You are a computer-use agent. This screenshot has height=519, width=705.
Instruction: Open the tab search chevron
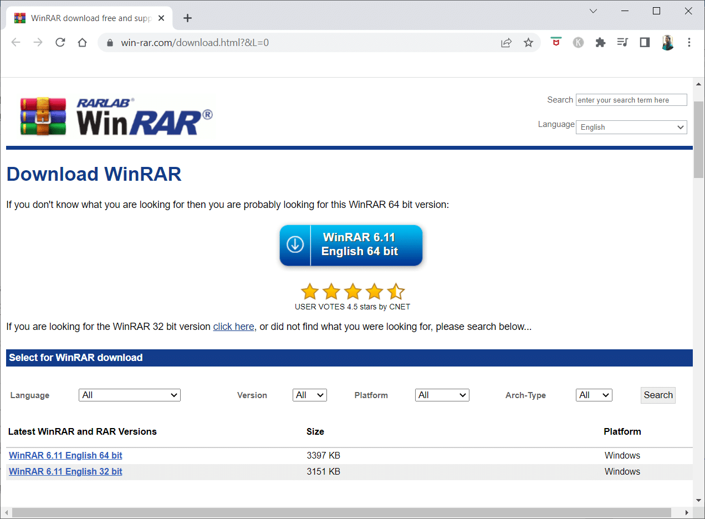coord(593,11)
